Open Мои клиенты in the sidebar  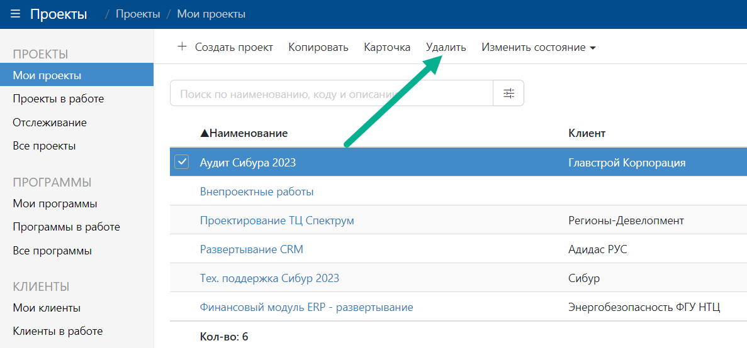pos(47,308)
